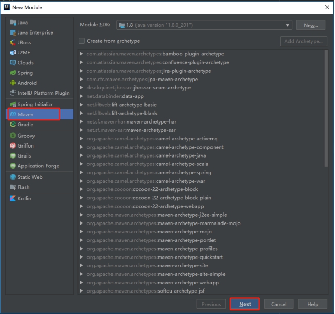This screenshot has height=314, width=335.
Task: Pick the JBoss icon in sidebar
Action: tap(13, 42)
